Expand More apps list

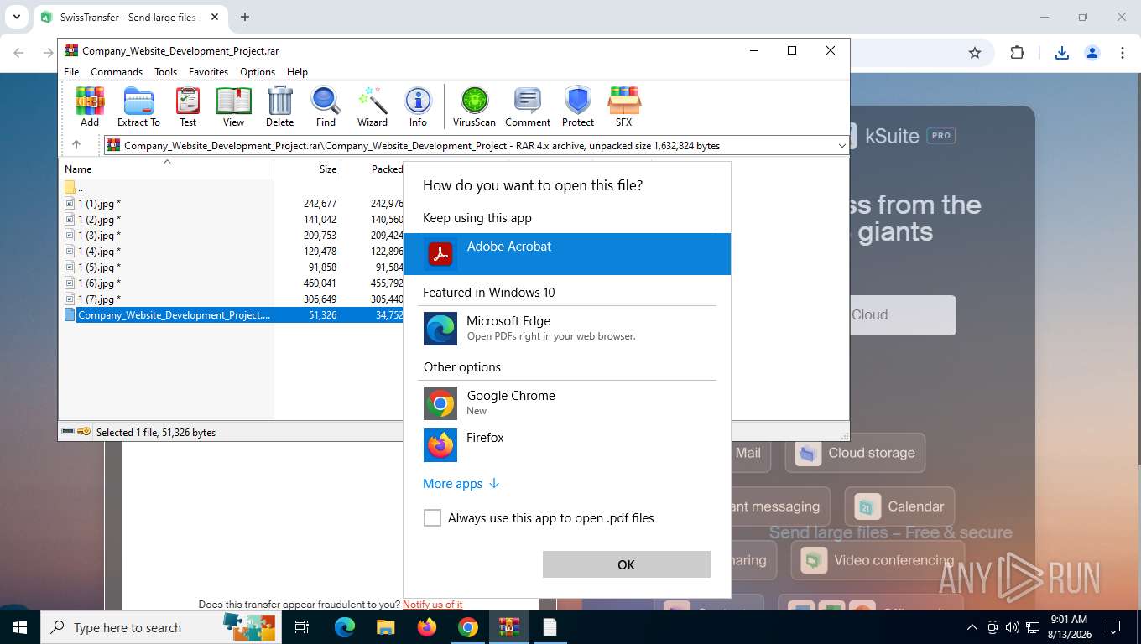click(x=461, y=484)
